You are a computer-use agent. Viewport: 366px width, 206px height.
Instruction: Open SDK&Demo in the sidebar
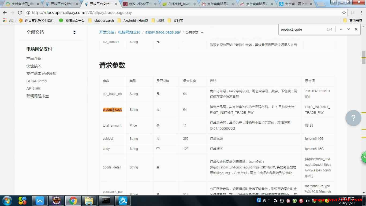coord(36,81)
